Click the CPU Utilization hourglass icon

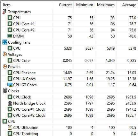click(x=10, y=127)
